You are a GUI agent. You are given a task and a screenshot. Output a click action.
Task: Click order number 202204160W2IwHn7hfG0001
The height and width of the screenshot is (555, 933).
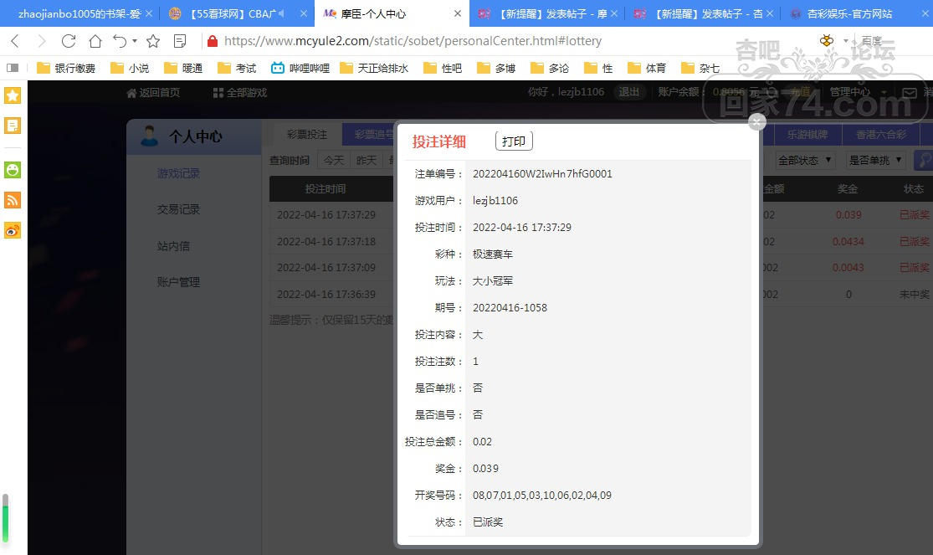click(x=542, y=174)
